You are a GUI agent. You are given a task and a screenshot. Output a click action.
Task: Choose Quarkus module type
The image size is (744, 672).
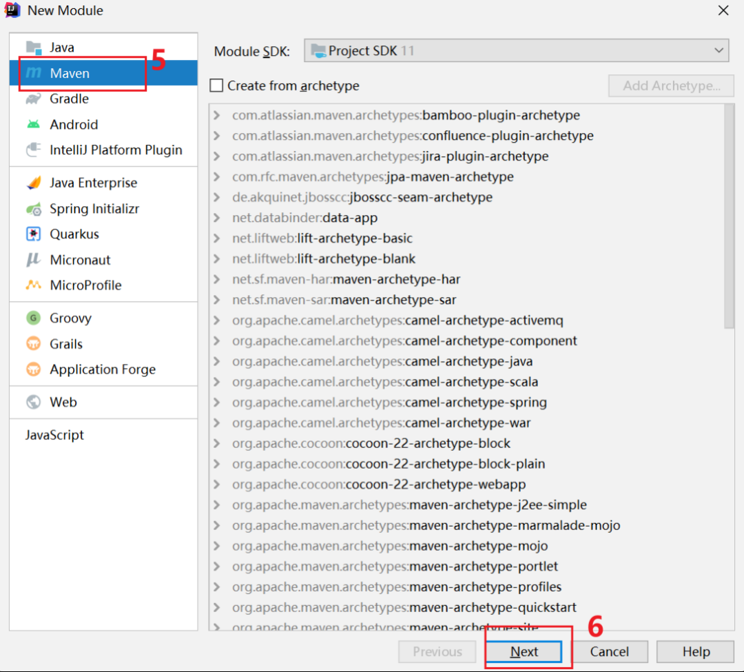pyautogui.click(x=103, y=234)
